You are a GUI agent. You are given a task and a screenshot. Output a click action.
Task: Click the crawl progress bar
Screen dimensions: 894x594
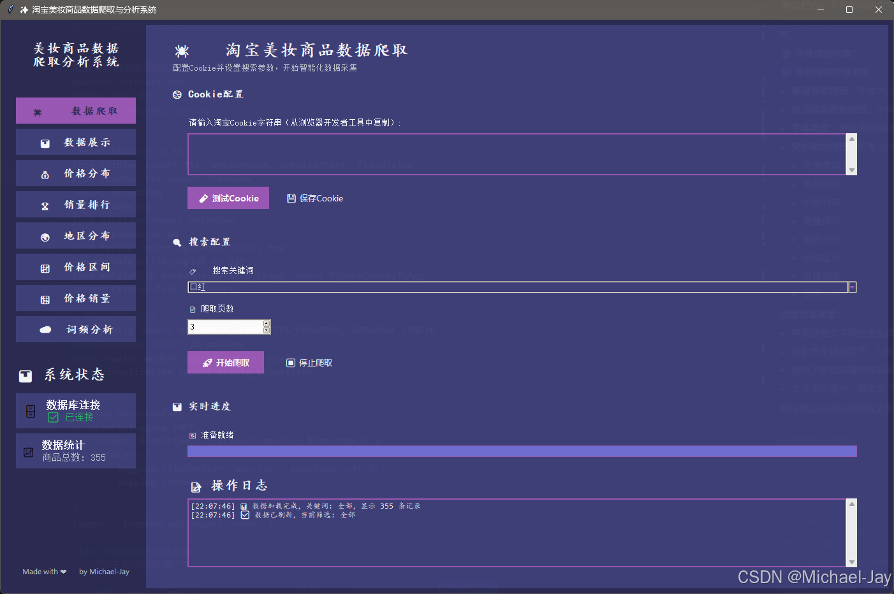(x=522, y=451)
